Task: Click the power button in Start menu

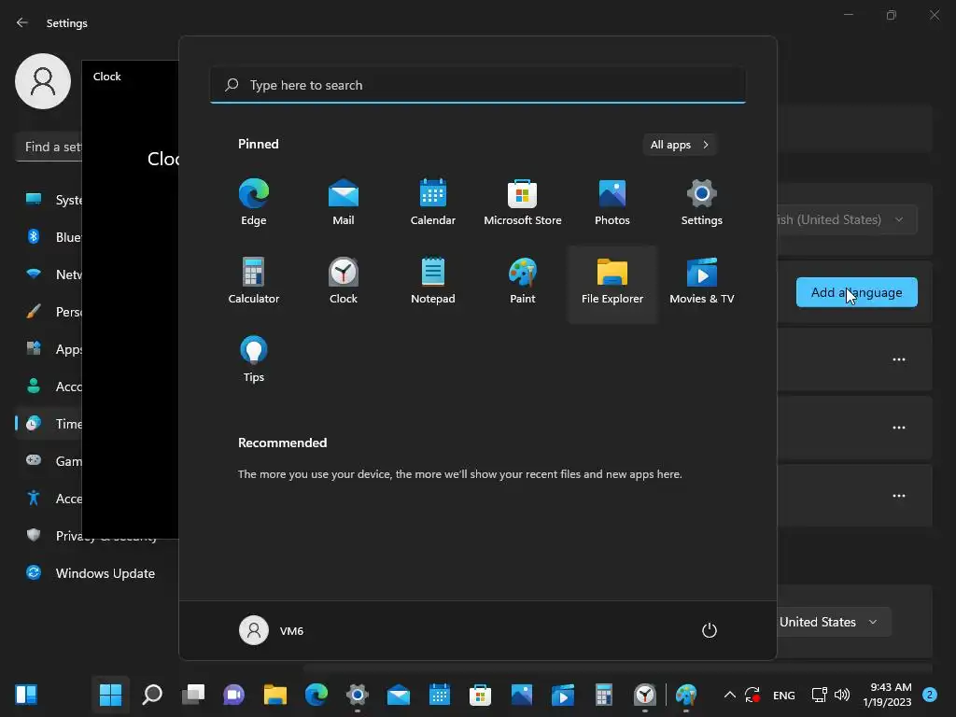Action: [710, 630]
